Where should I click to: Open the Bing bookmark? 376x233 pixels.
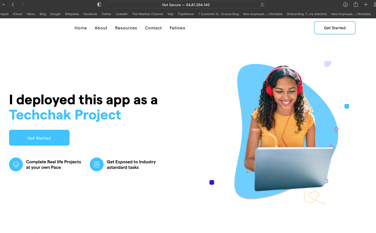[x=43, y=14]
